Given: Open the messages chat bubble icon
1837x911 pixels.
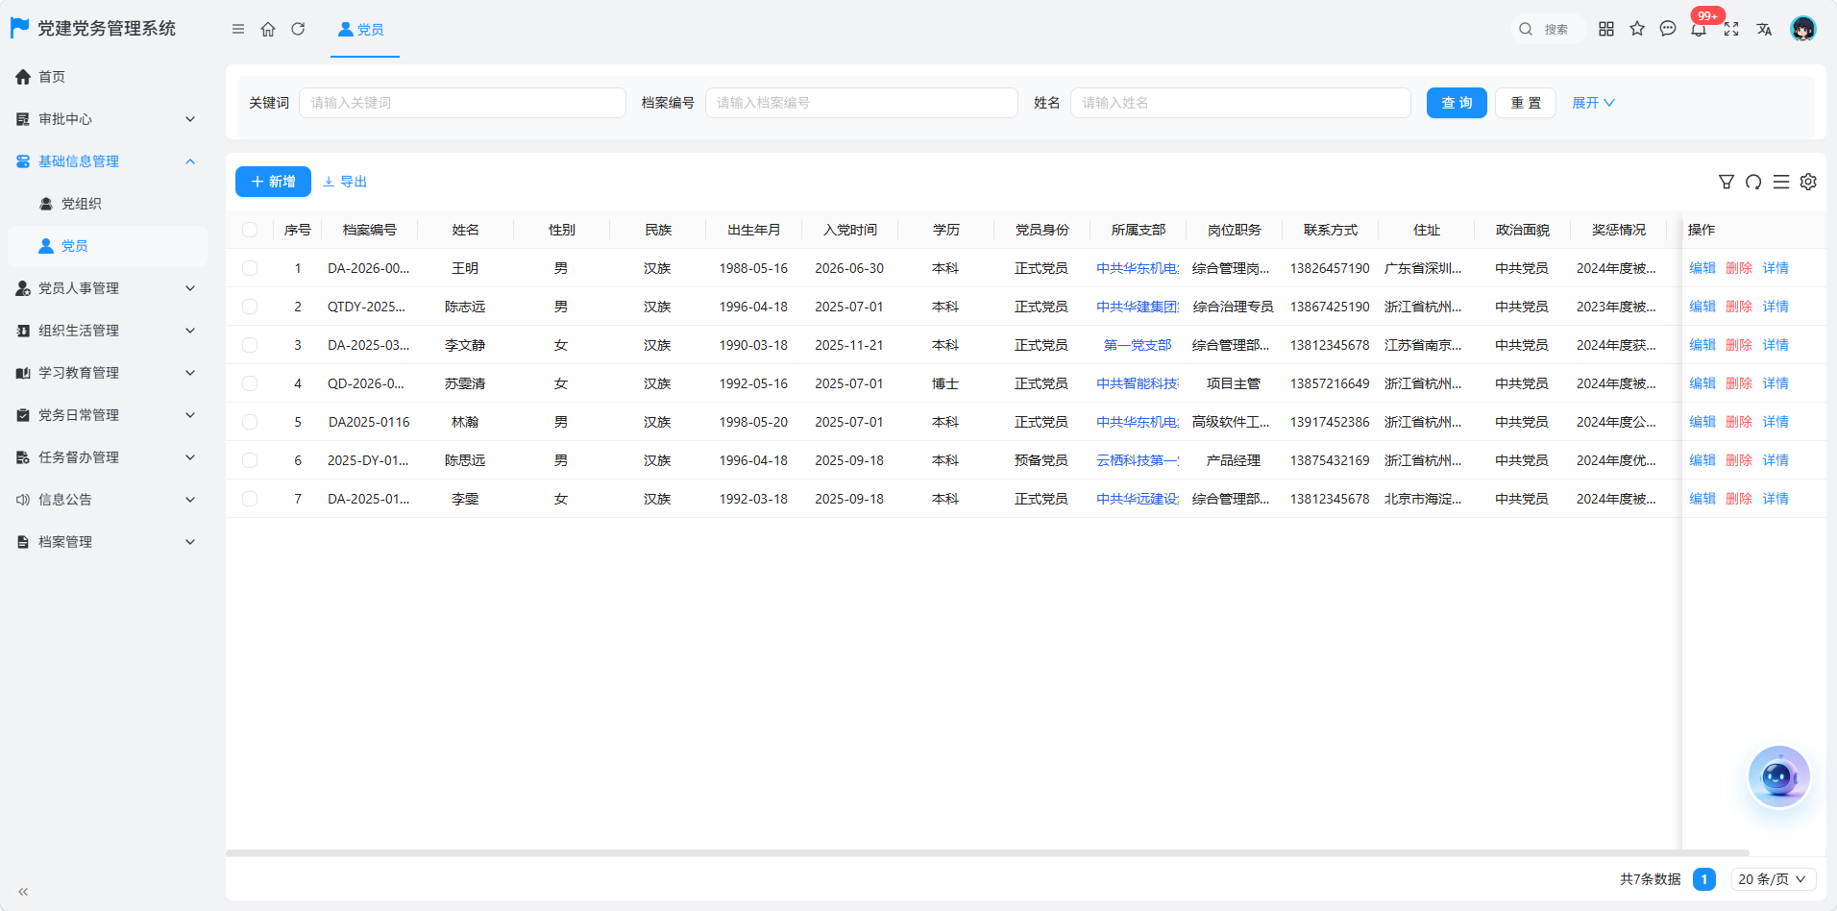Looking at the screenshot, I should (x=1668, y=29).
